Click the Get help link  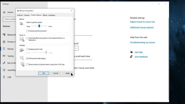point(139,52)
